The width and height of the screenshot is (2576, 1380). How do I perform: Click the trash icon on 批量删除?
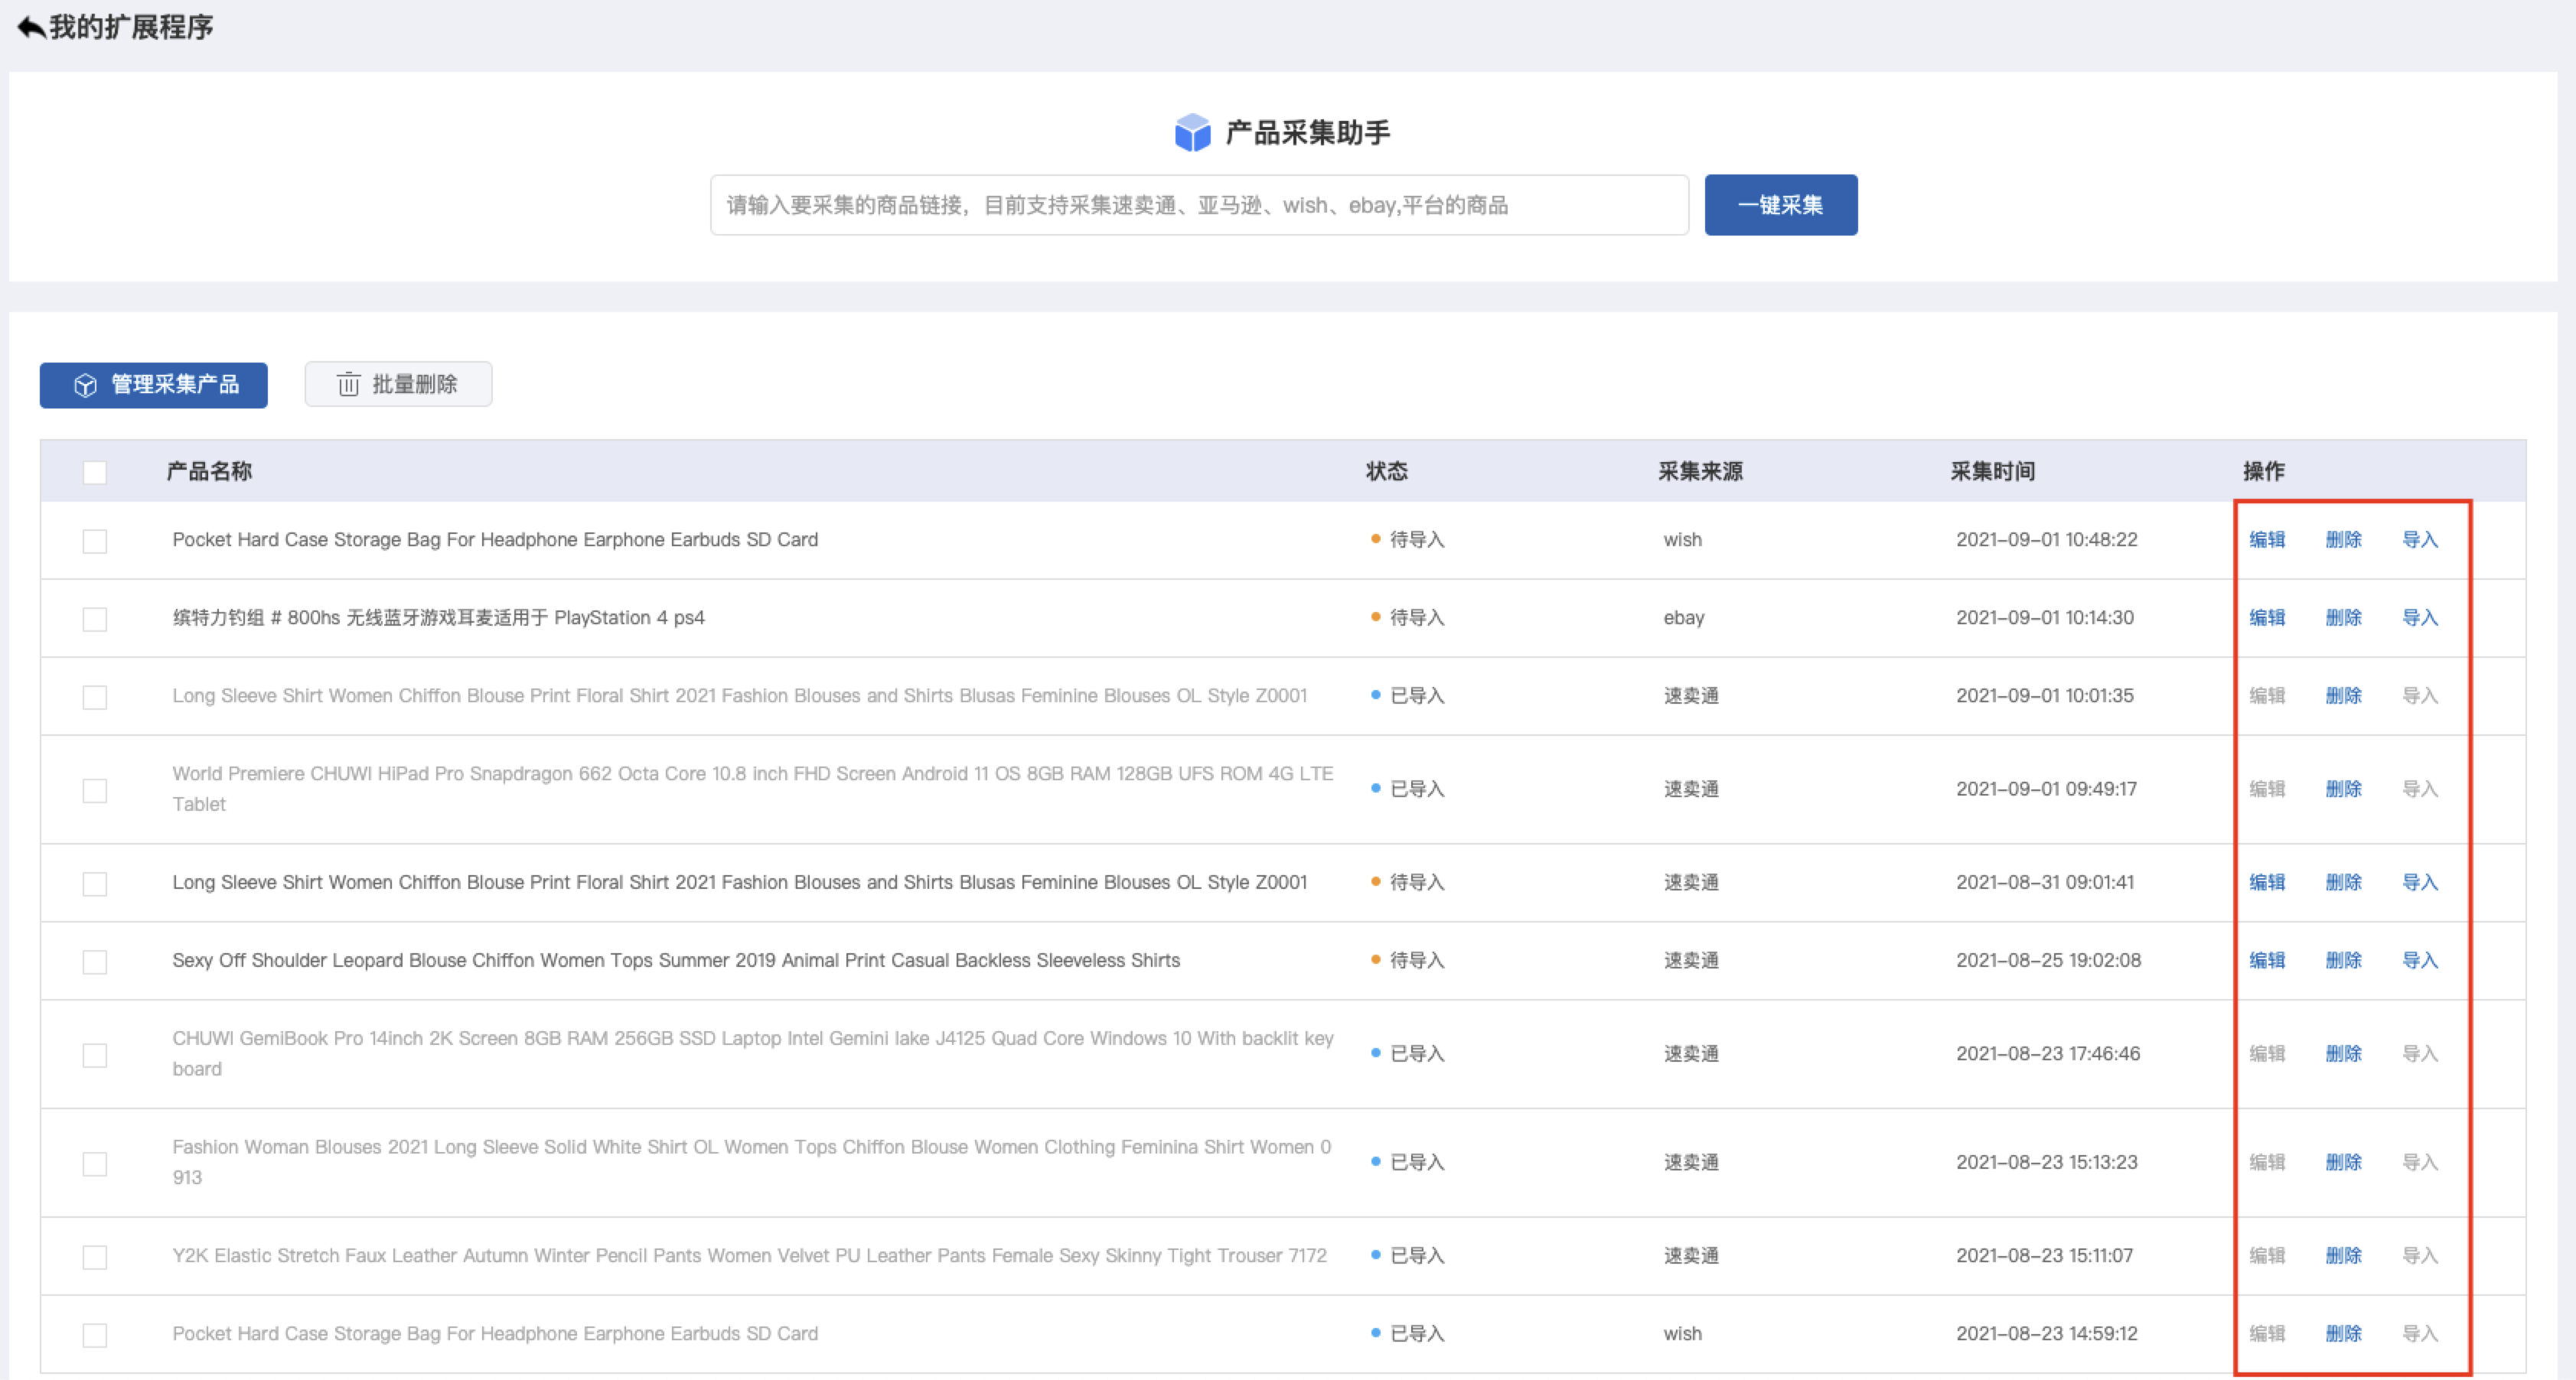pyautogui.click(x=348, y=384)
